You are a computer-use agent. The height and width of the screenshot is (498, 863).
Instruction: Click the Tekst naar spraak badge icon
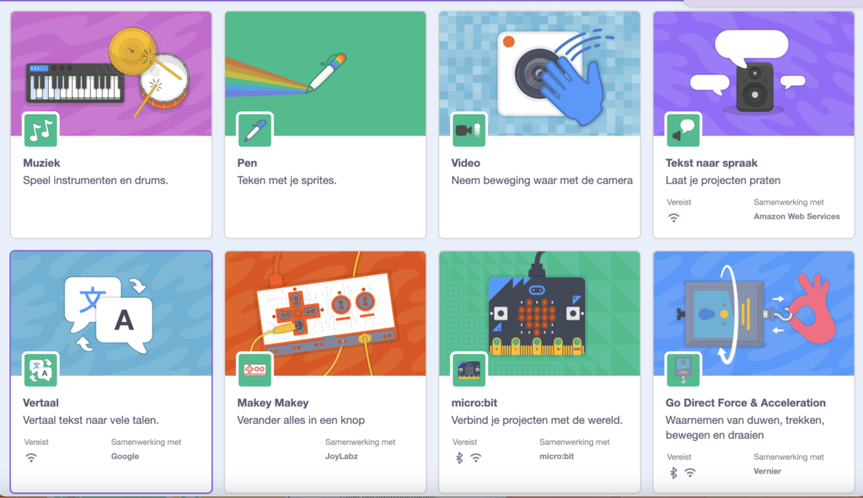point(683,130)
